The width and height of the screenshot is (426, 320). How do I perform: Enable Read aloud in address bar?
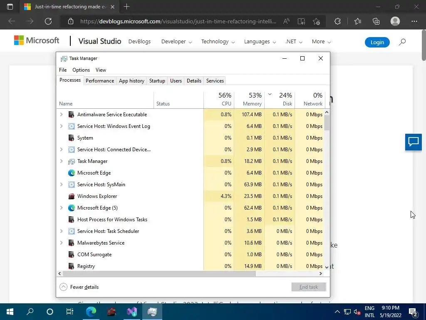(x=286, y=21)
